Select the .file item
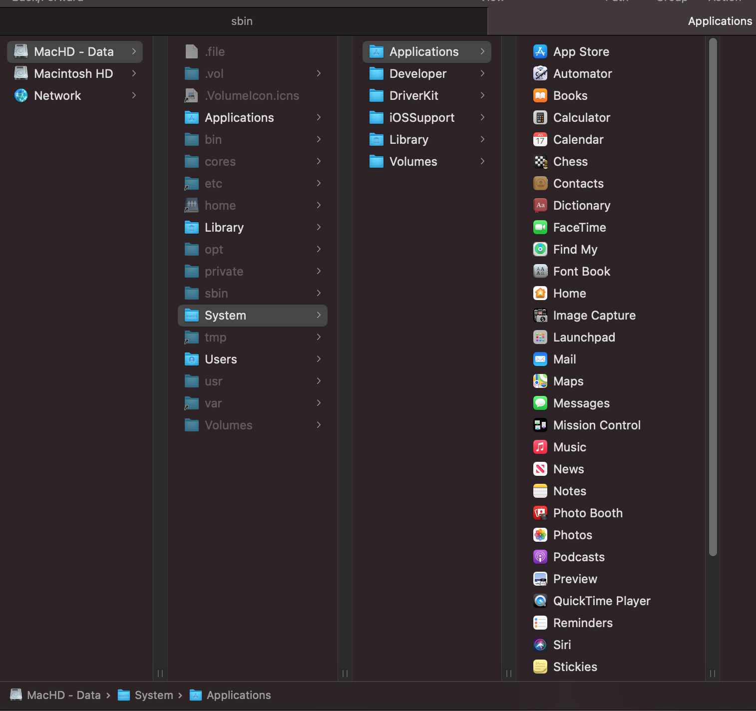 coord(253,51)
